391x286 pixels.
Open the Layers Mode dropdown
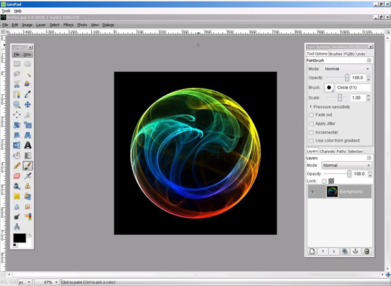click(x=346, y=165)
